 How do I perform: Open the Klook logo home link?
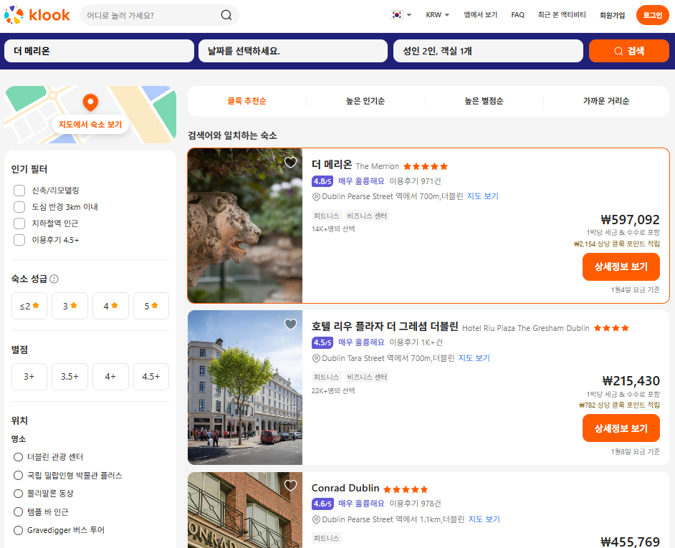point(37,15)
